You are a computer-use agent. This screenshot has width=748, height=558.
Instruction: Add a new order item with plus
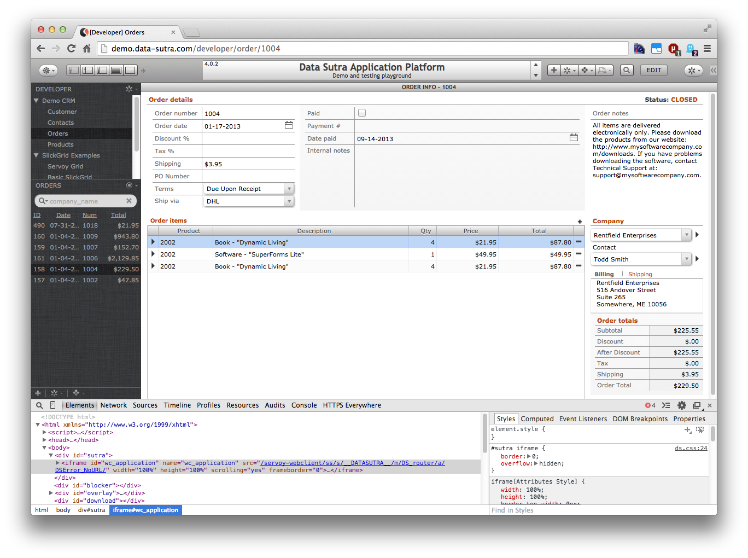point(580,222)
